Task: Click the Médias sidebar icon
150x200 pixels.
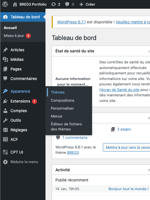Action: pyautogui.click(x=5, y=59)
